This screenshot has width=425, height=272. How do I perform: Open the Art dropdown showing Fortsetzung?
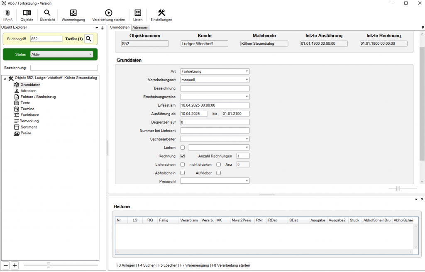pyautogui.click(x=215, y=71)
